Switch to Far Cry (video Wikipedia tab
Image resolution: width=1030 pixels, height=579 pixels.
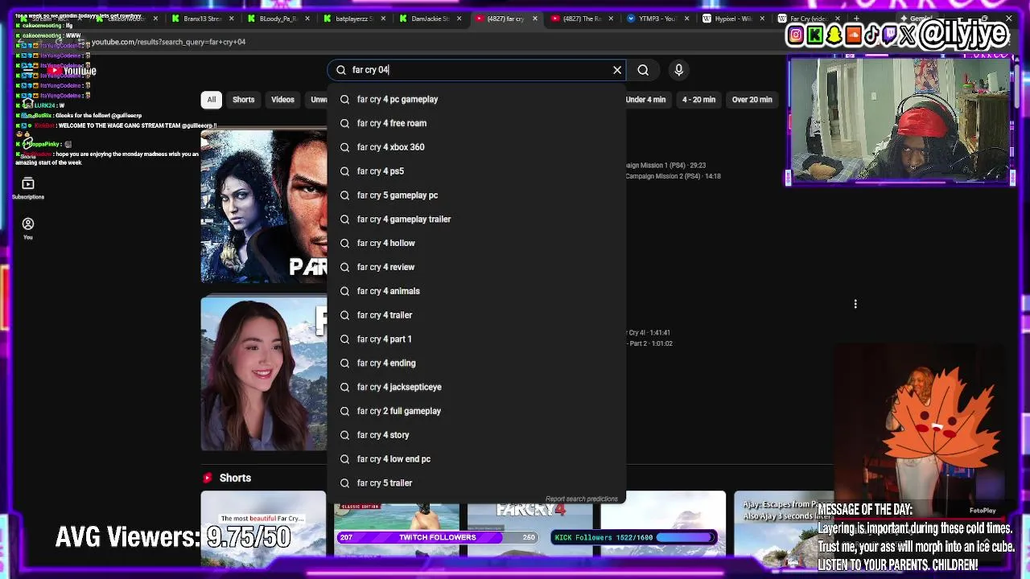(808, 18)
